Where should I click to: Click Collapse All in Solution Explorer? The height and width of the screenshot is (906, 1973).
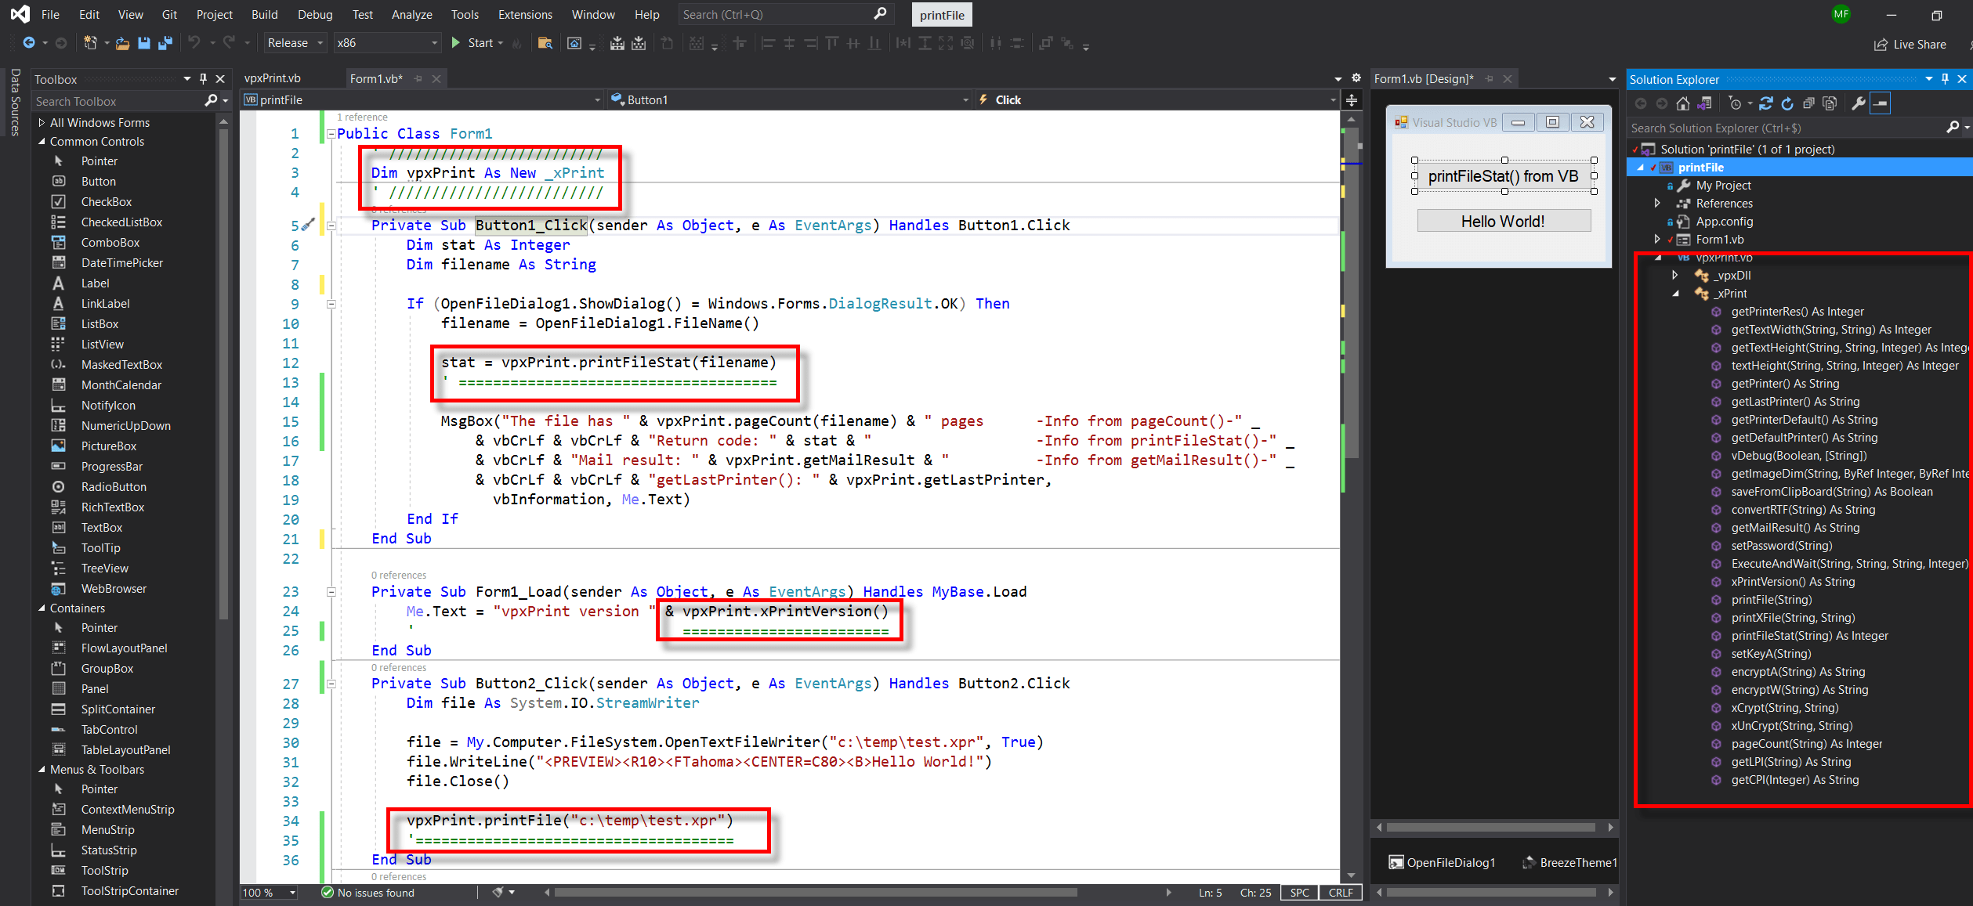pyautogui.click(x=1808, y=103)
